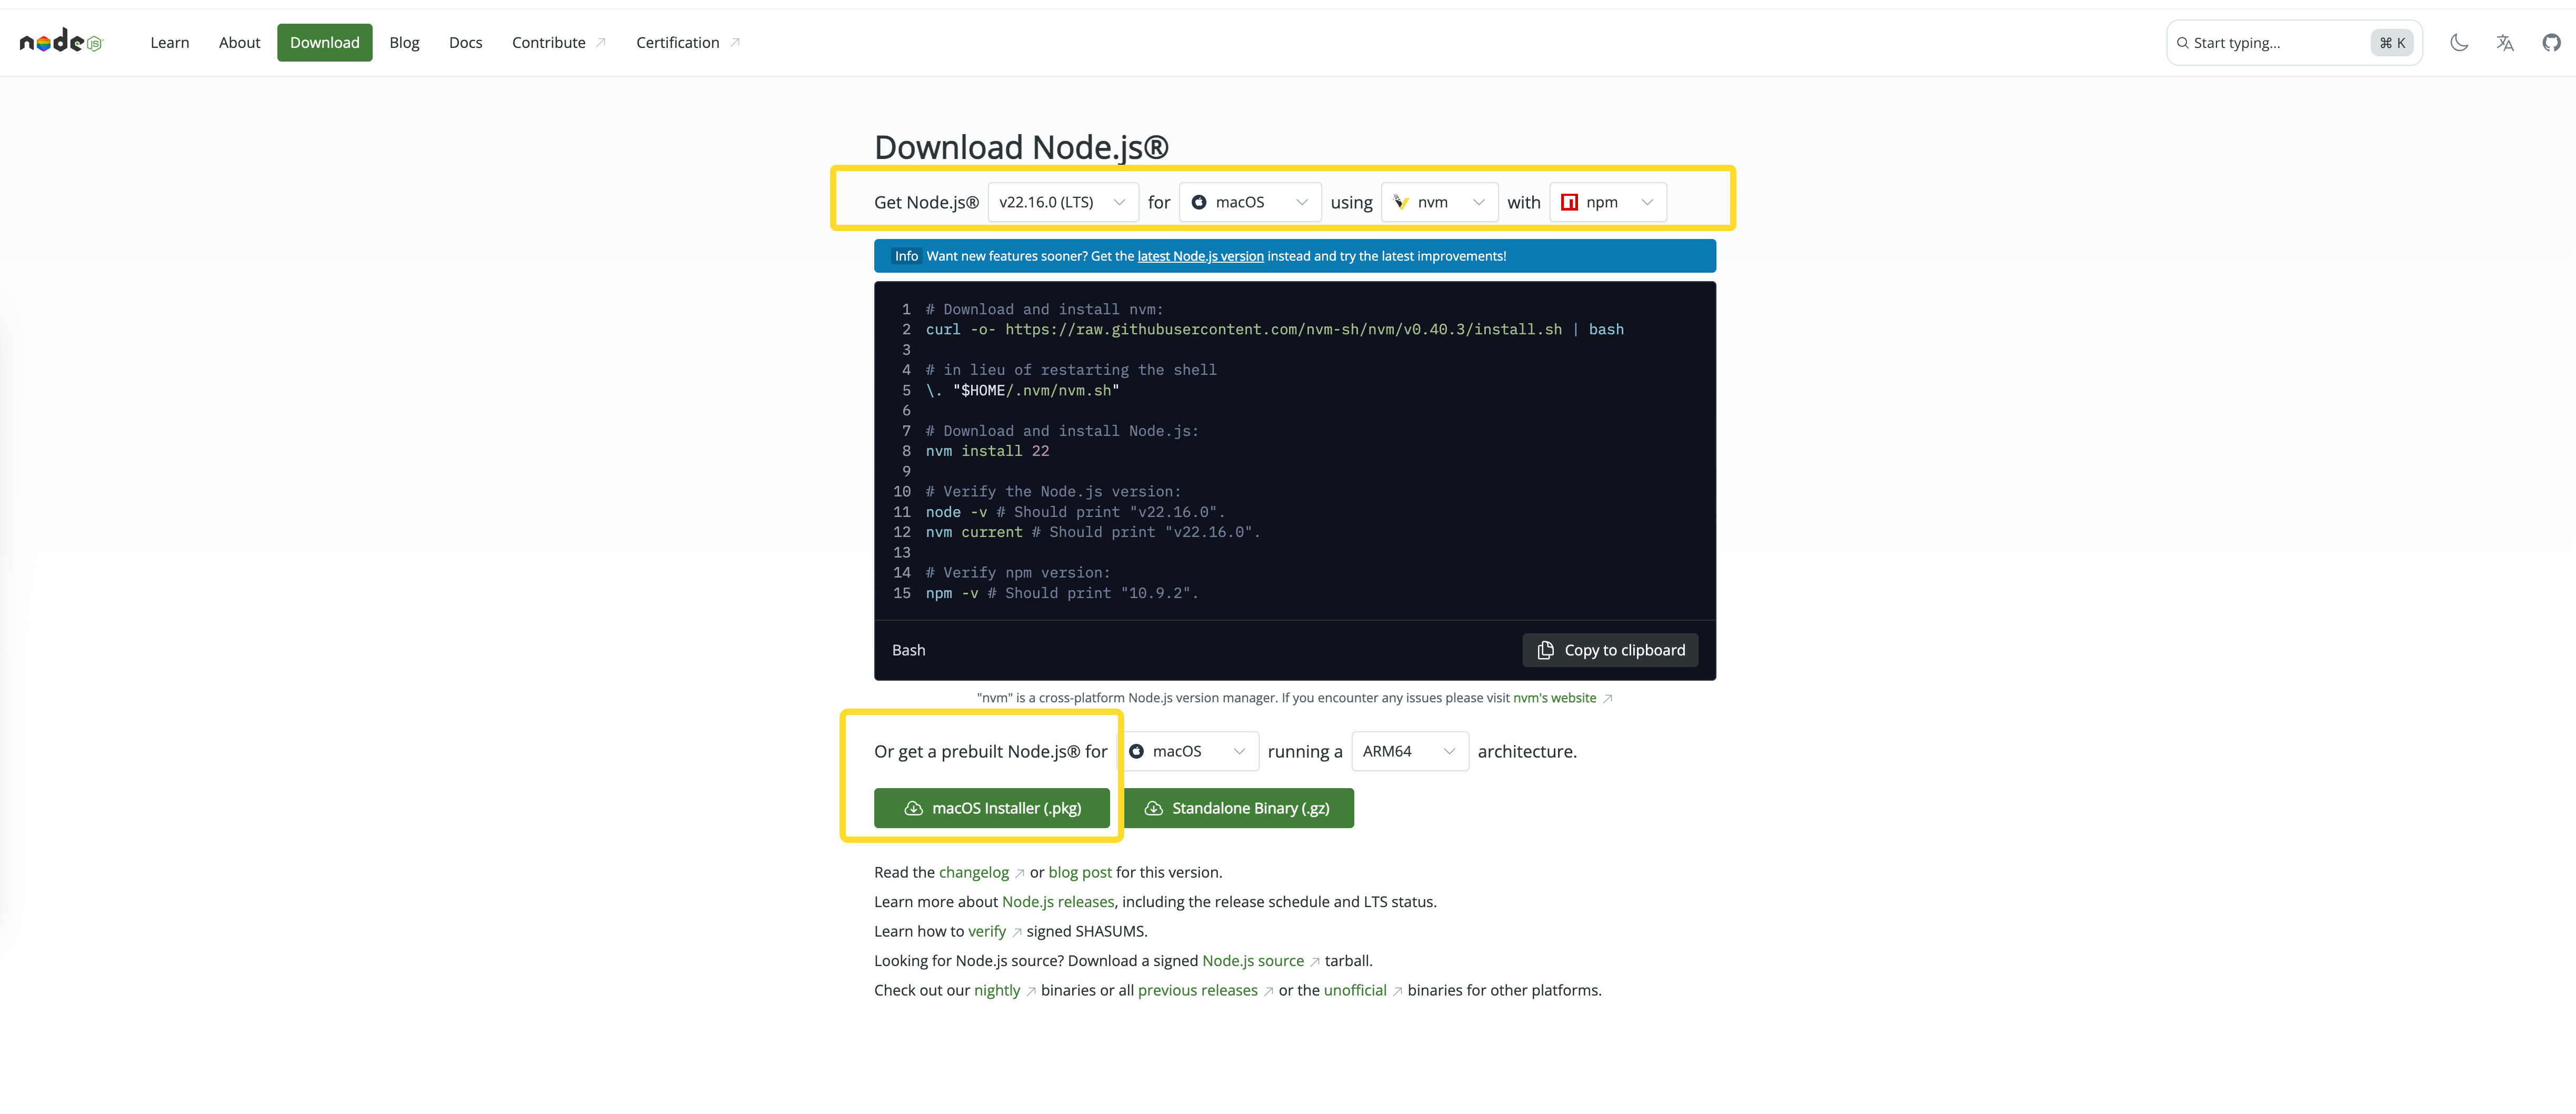Open the prebuilt macOS platform dropdown
This screenshot has height=1114, width=2576.
(1187, 751)
